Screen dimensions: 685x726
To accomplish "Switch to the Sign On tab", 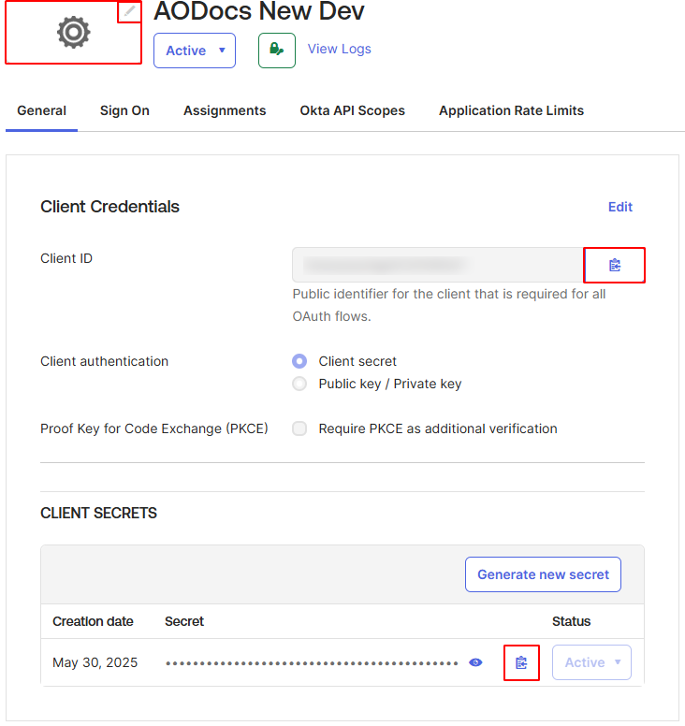I will 124,110.
